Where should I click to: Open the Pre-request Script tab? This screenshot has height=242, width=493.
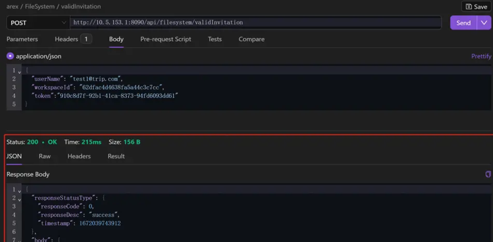(166, 39)
